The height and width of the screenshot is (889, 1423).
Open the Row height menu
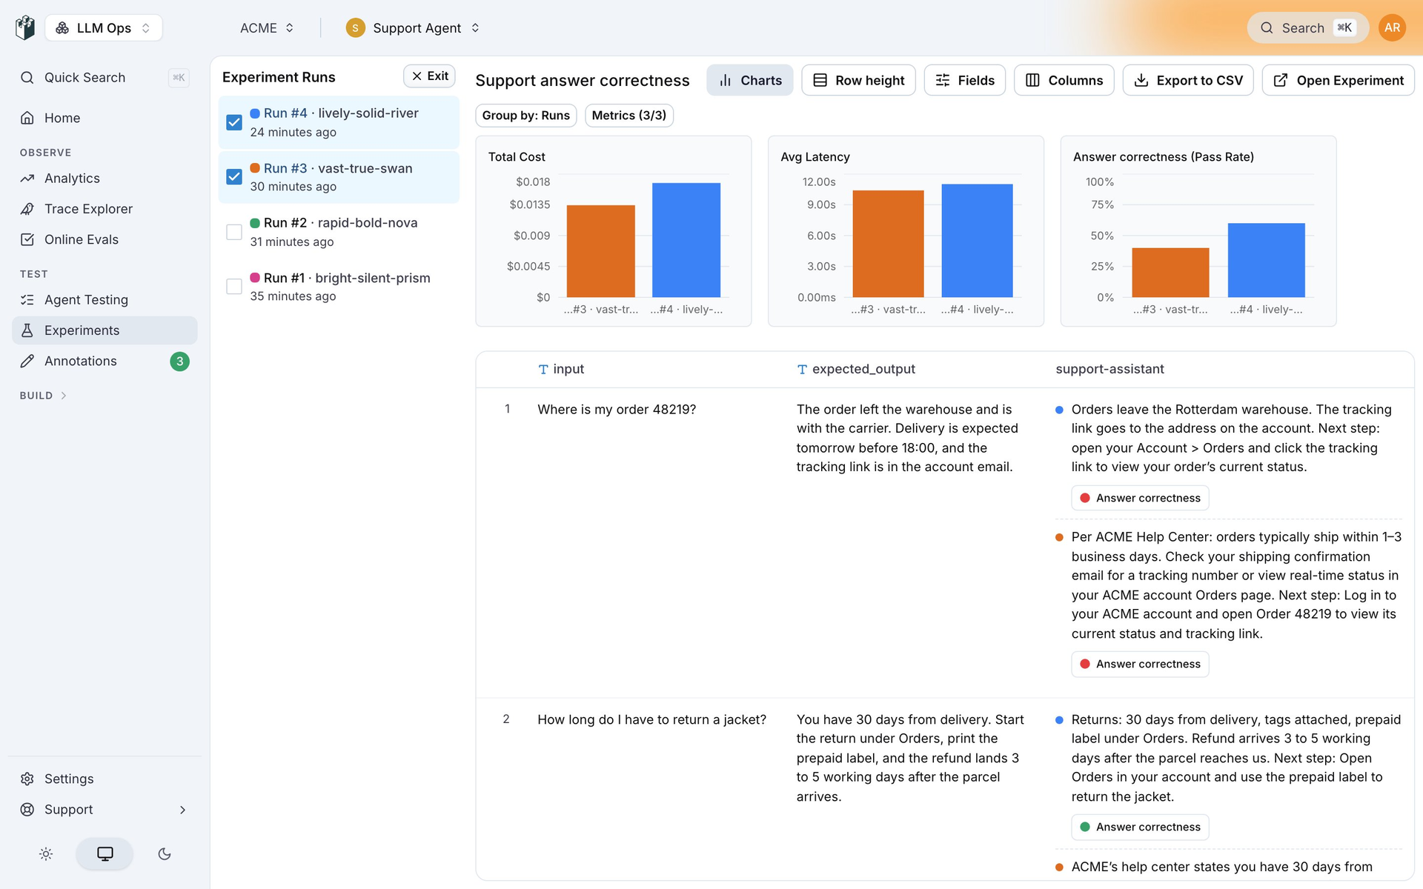(x=858, y=80)
